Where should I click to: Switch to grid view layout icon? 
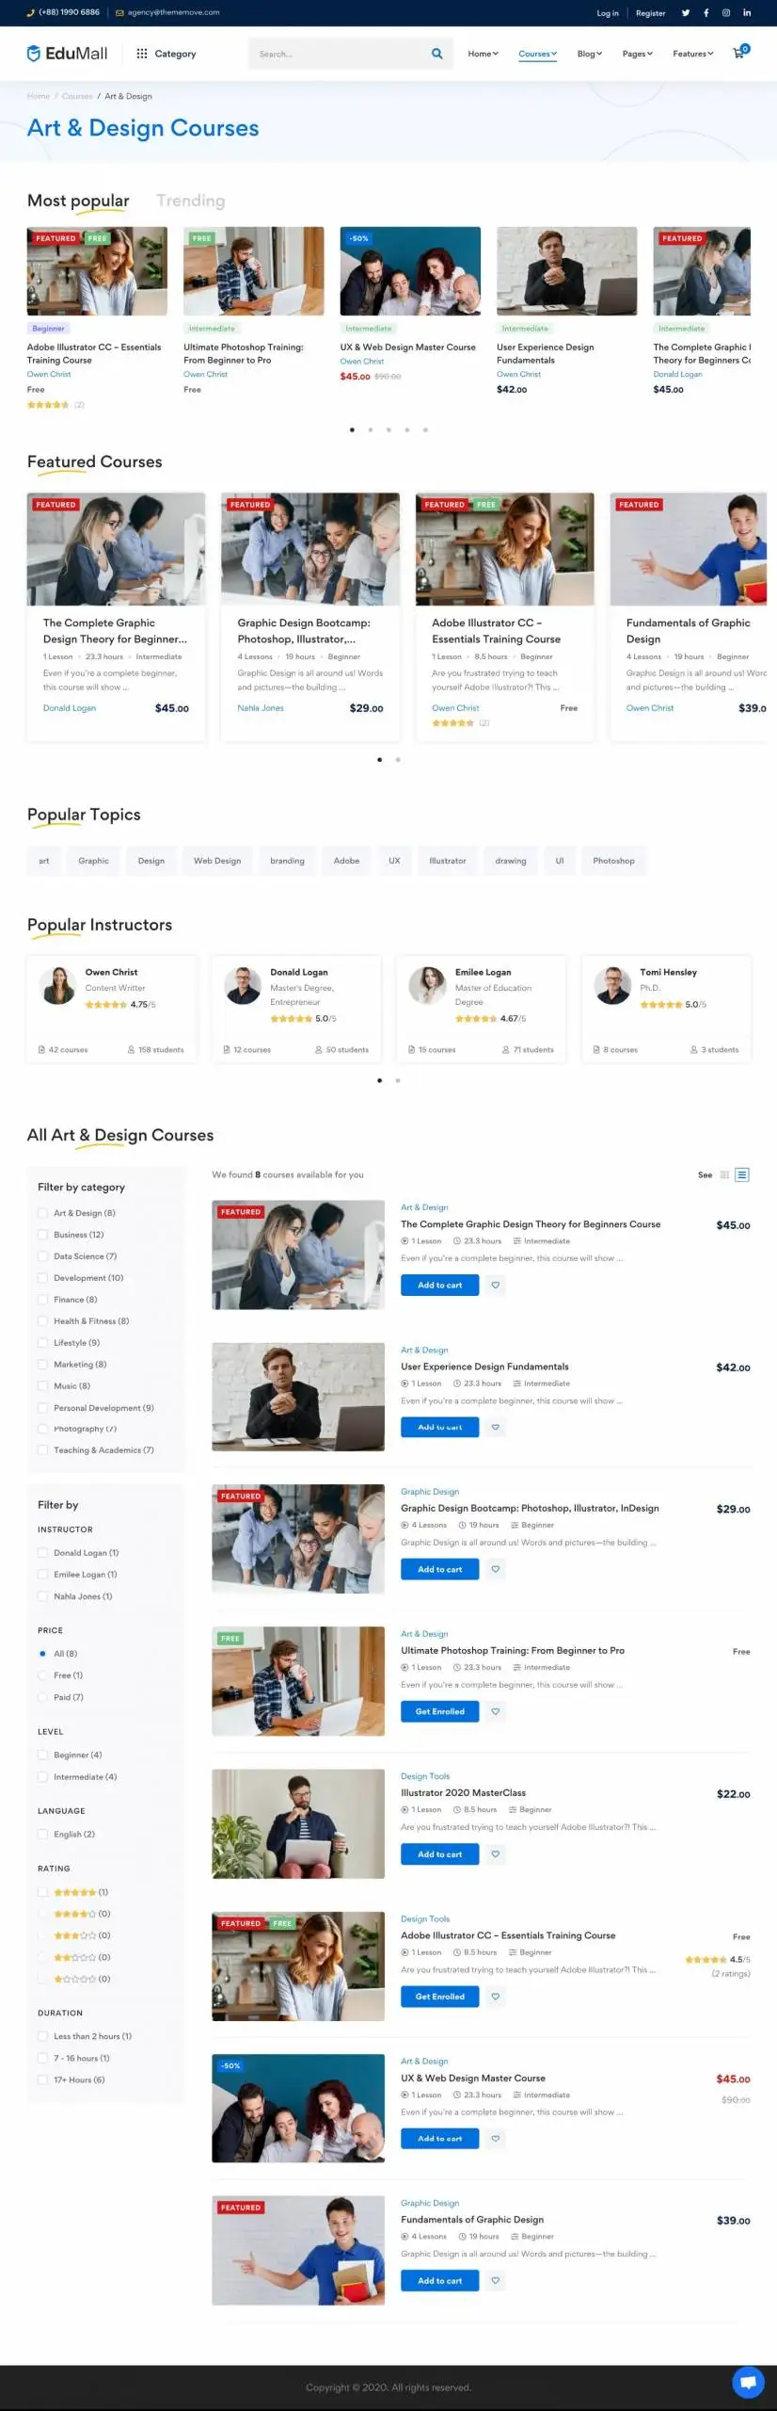click(x=724, y=1174)
